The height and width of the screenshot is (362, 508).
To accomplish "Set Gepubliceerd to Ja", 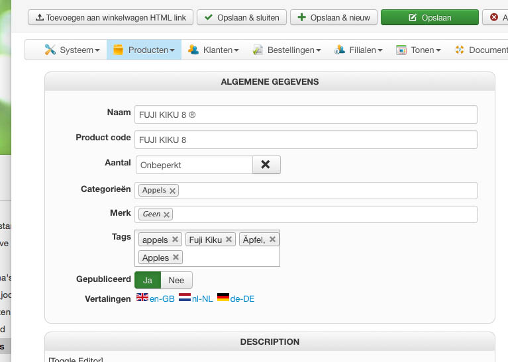I will pyautogui.click(x=148, y=280).
